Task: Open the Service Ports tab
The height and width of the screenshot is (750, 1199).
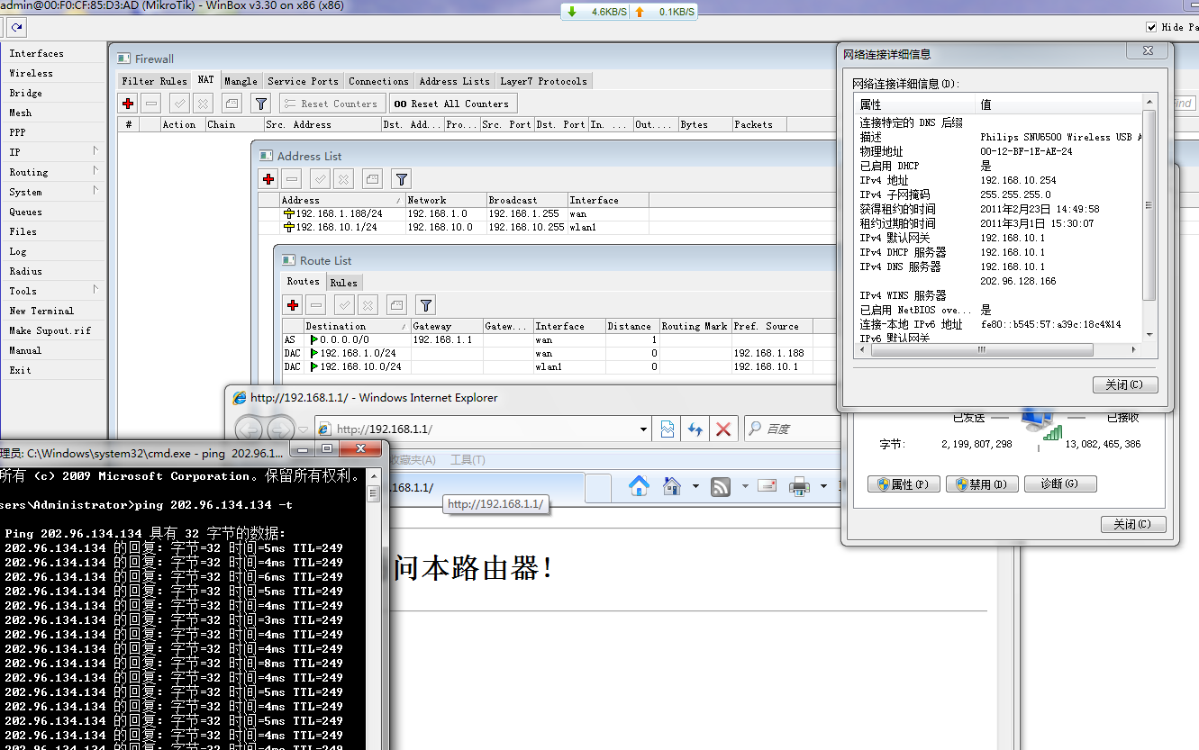Action: 303,81
